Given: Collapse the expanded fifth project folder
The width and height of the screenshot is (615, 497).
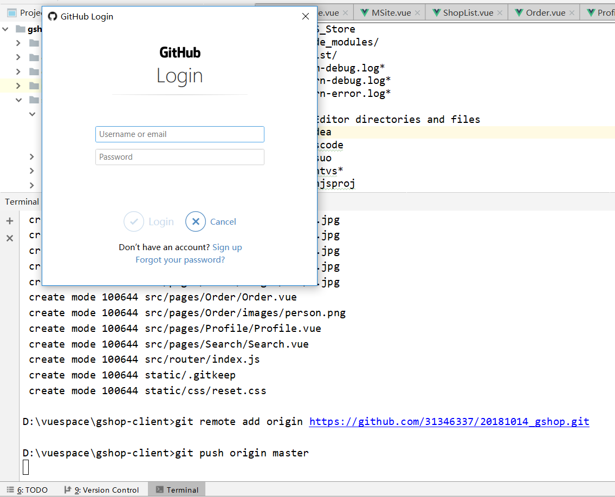Looking at the screenshot, I should coord(18,100).
